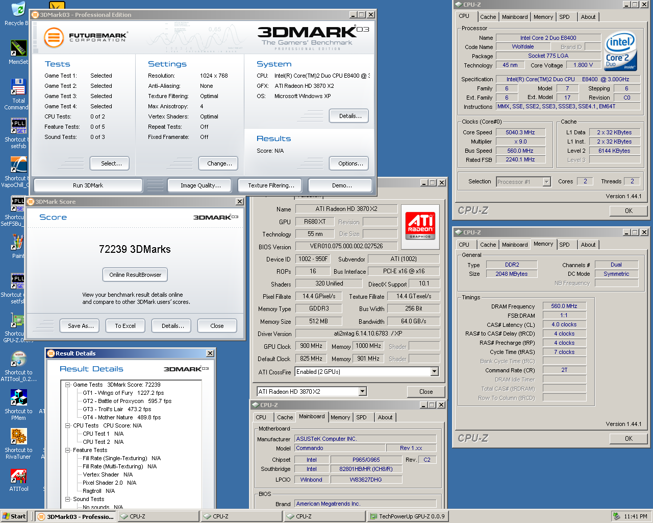Close the Result Details window
Viewport: 653px width, 523px height.
210,353
